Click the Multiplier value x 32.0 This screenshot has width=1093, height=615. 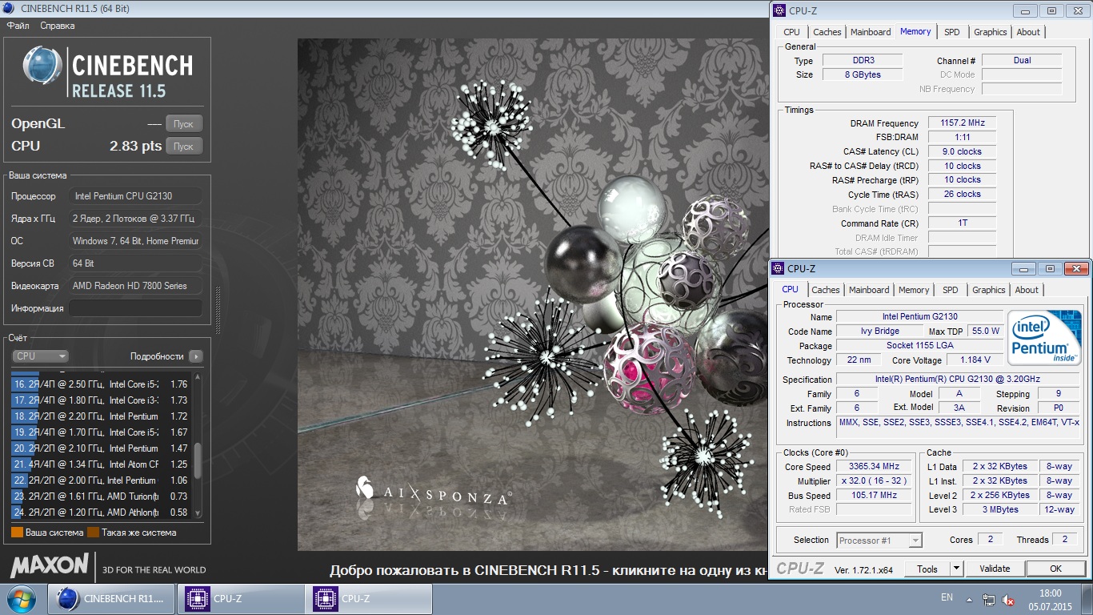point(875,481)
